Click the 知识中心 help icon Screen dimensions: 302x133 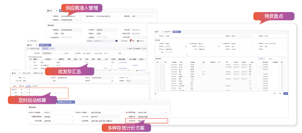coord(138,41)
